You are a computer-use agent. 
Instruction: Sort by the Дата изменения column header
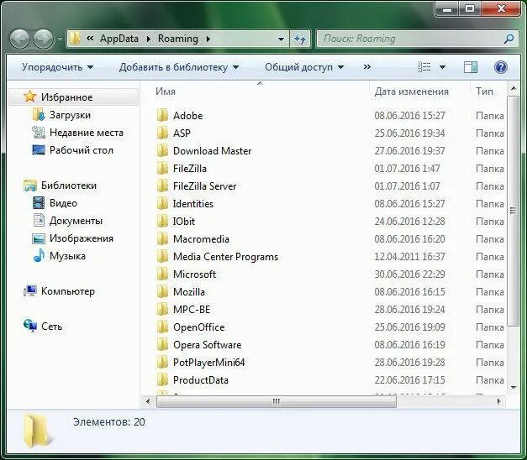(x=411, y=91)
